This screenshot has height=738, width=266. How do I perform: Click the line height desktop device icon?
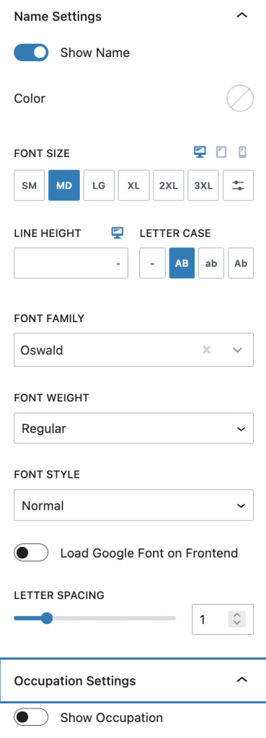pos(118,233)
